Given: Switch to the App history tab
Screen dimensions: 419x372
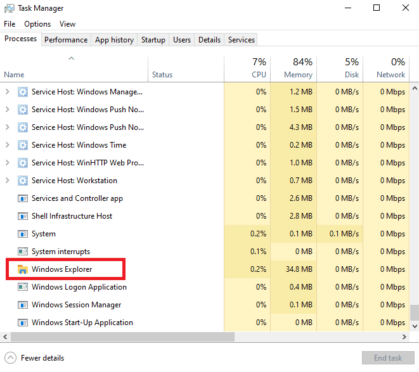Looking at the screenshot, I should point(114,40).
